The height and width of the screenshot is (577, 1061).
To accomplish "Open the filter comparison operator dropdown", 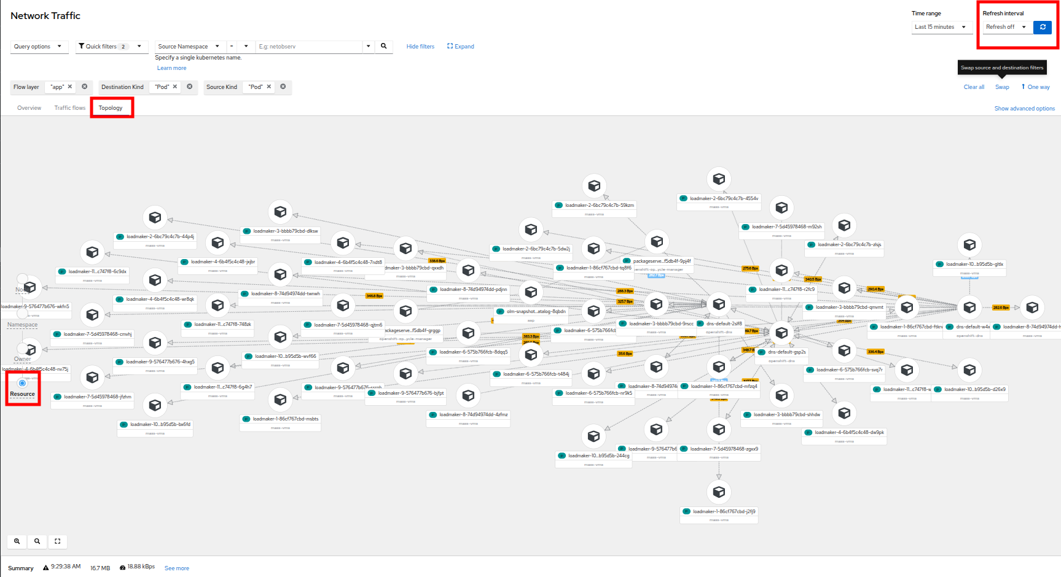I will tap(240, 47).
